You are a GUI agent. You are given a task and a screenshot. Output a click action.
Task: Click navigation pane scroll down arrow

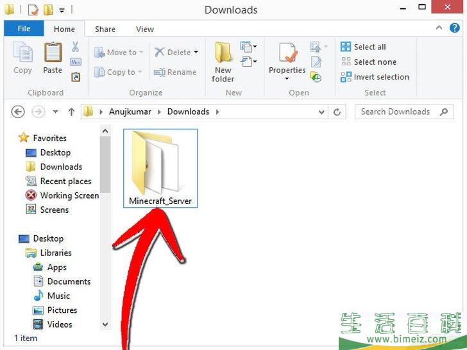pyautogui.click(x=105, y=324)
